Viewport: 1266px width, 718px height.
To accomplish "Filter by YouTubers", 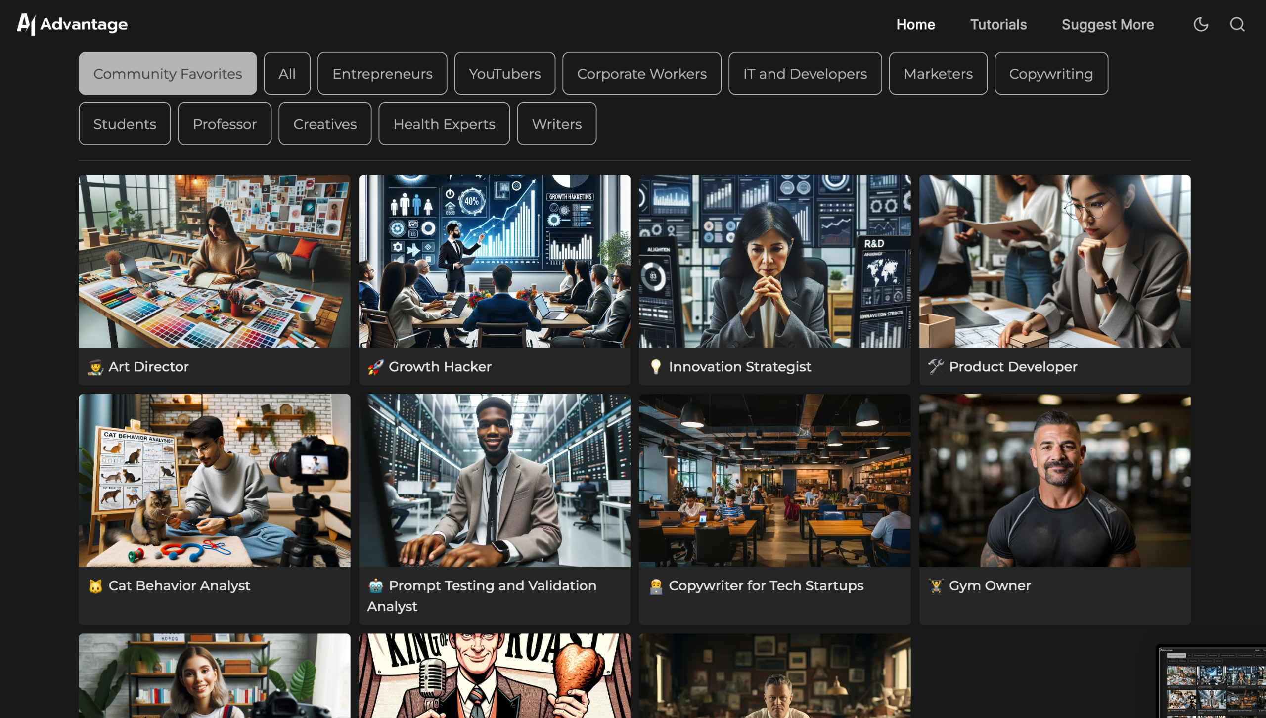I will 504,74.
